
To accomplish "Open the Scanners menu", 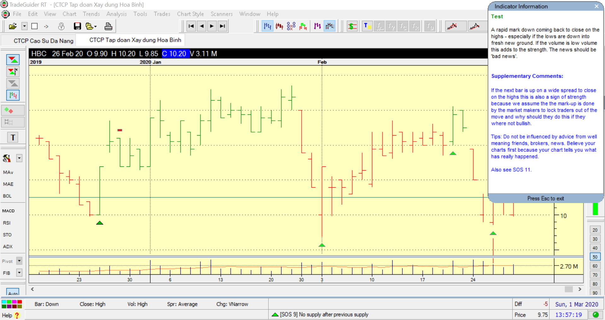I will click(x=221, y=14).
